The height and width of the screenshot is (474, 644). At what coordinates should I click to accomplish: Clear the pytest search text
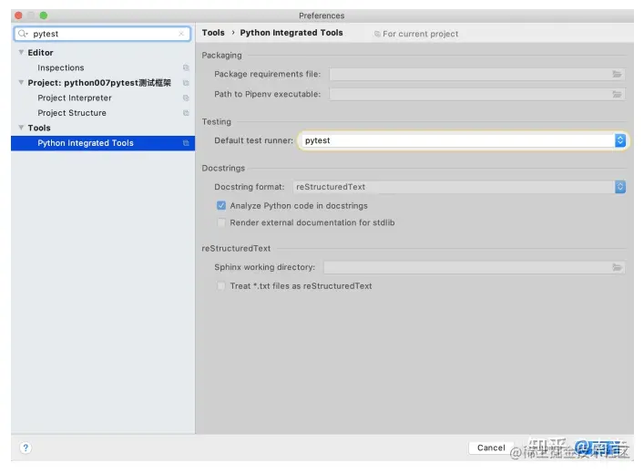(x=181, y=34)
